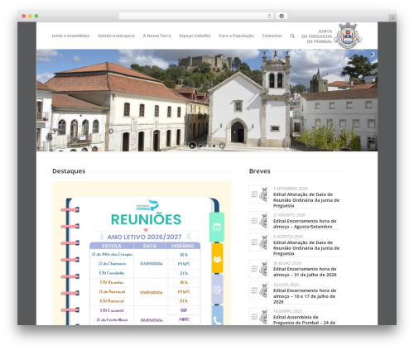Click the ESCOLA column header in the meetings table
This screenshot has width=414, height=350.
coord(112,246)
